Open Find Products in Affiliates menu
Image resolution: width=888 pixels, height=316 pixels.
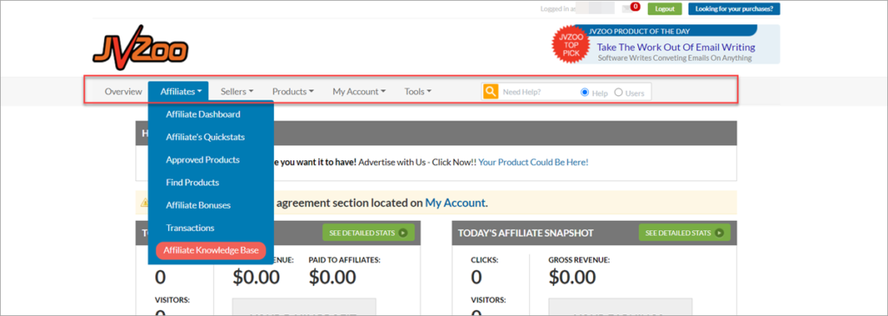click(x=193, y=183)
